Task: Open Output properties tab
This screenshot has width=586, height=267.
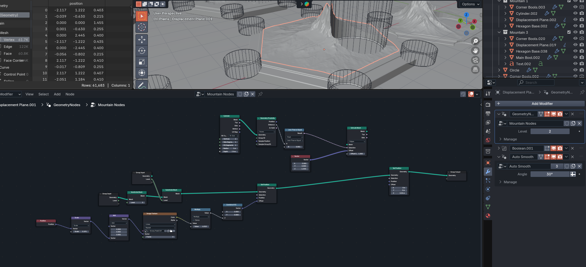Action: [x=488, y=114]
